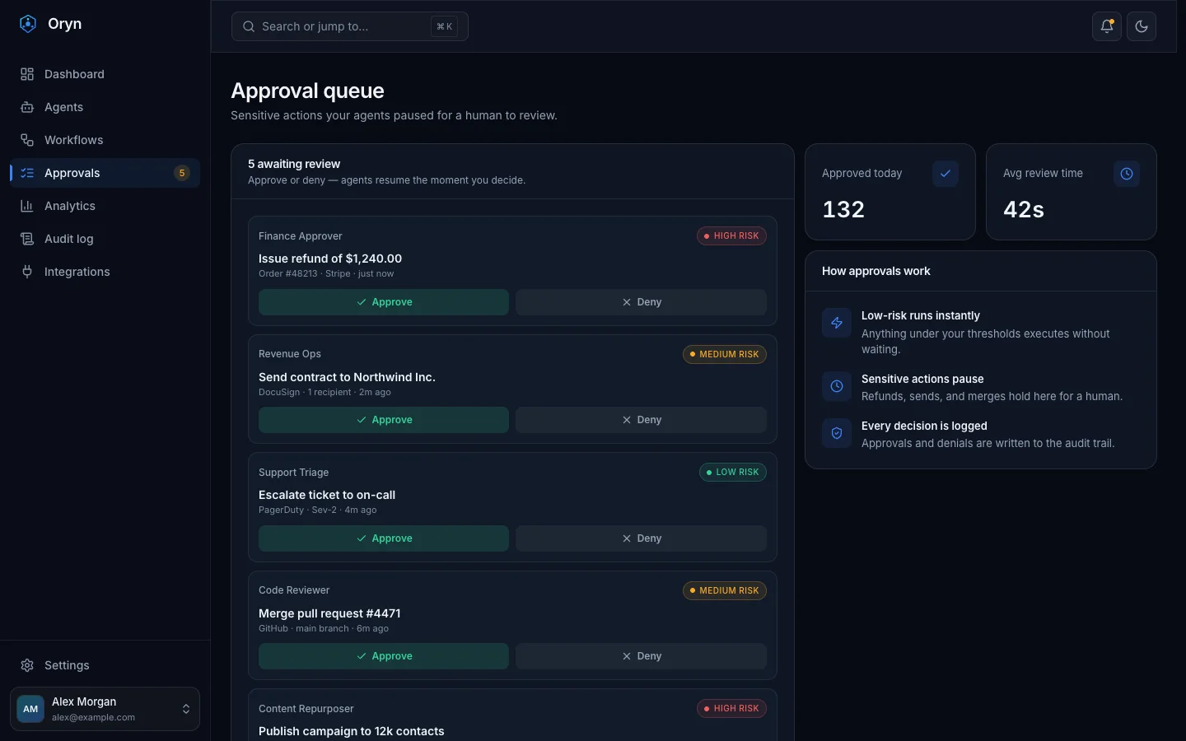Click the Approvals checklist icon
The image size is (1186, 741).
point(27,173)
